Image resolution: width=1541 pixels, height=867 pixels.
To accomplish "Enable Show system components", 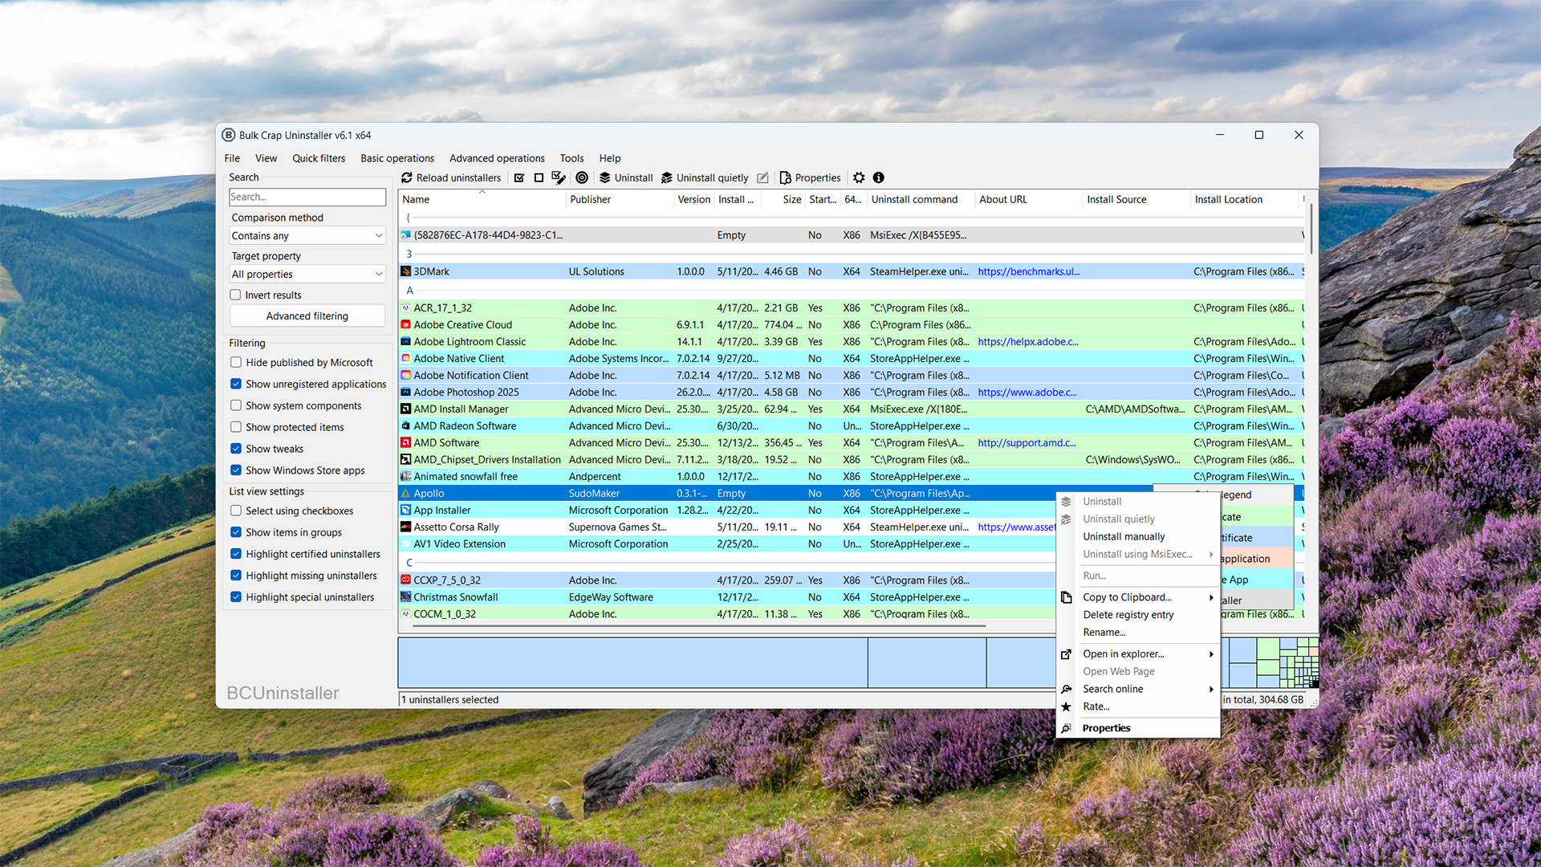I will coord(236,405).
